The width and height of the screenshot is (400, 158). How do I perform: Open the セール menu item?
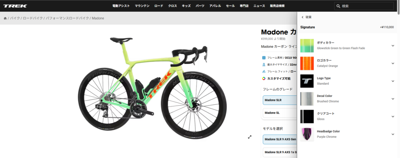(x=230, y=6)
